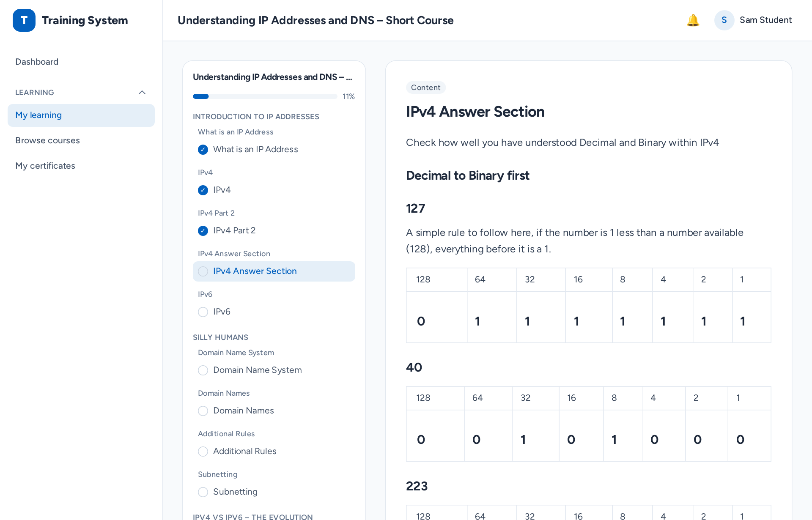
Task: Click the sidebar course title heading
Action: pyautogui.click(x=272, y=77)
